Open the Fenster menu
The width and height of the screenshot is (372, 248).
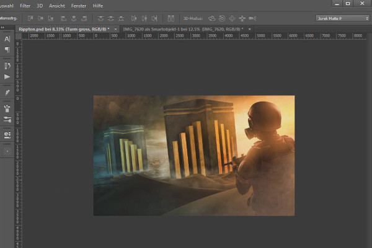point(79,6)
